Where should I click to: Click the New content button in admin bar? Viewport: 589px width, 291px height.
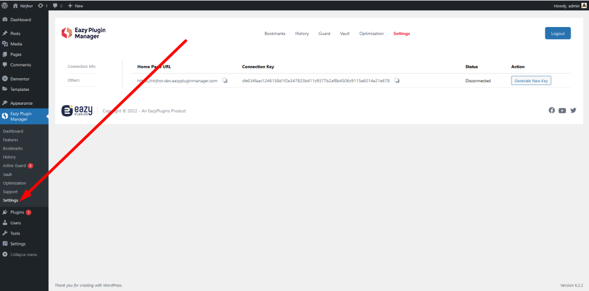(x=75, y=6)
